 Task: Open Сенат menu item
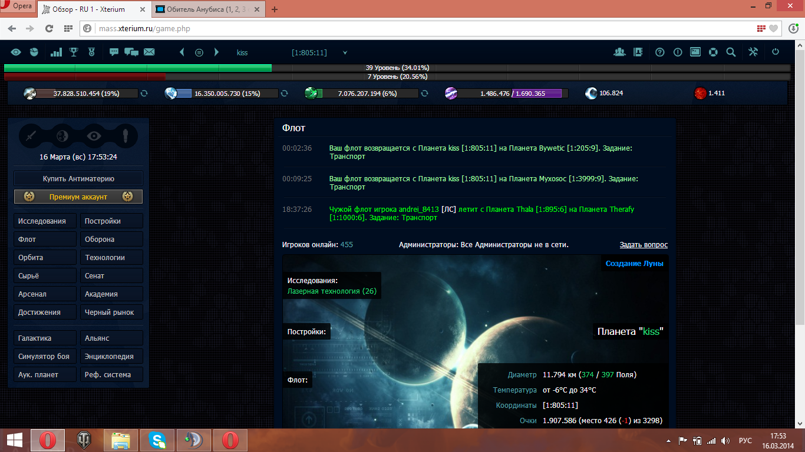[111, 276]
